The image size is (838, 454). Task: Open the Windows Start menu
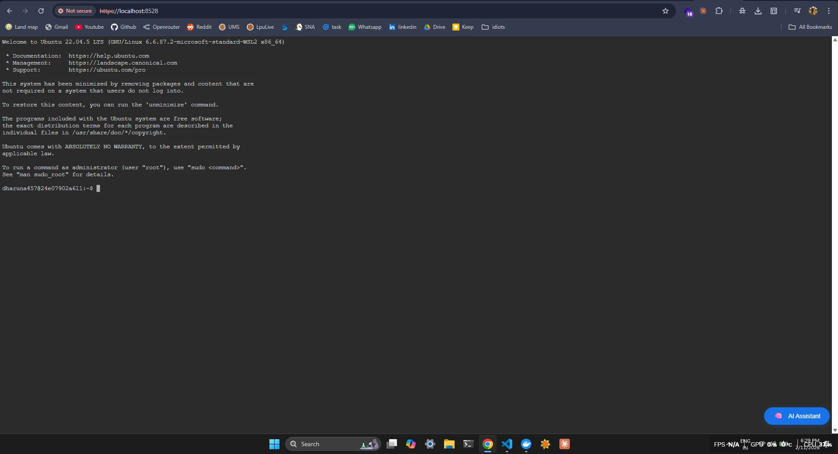(274, 444)
